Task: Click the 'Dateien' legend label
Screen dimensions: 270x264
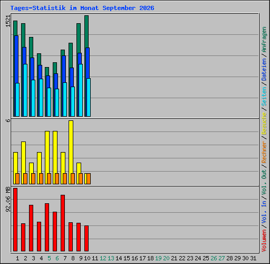Action: coord(264,69)
